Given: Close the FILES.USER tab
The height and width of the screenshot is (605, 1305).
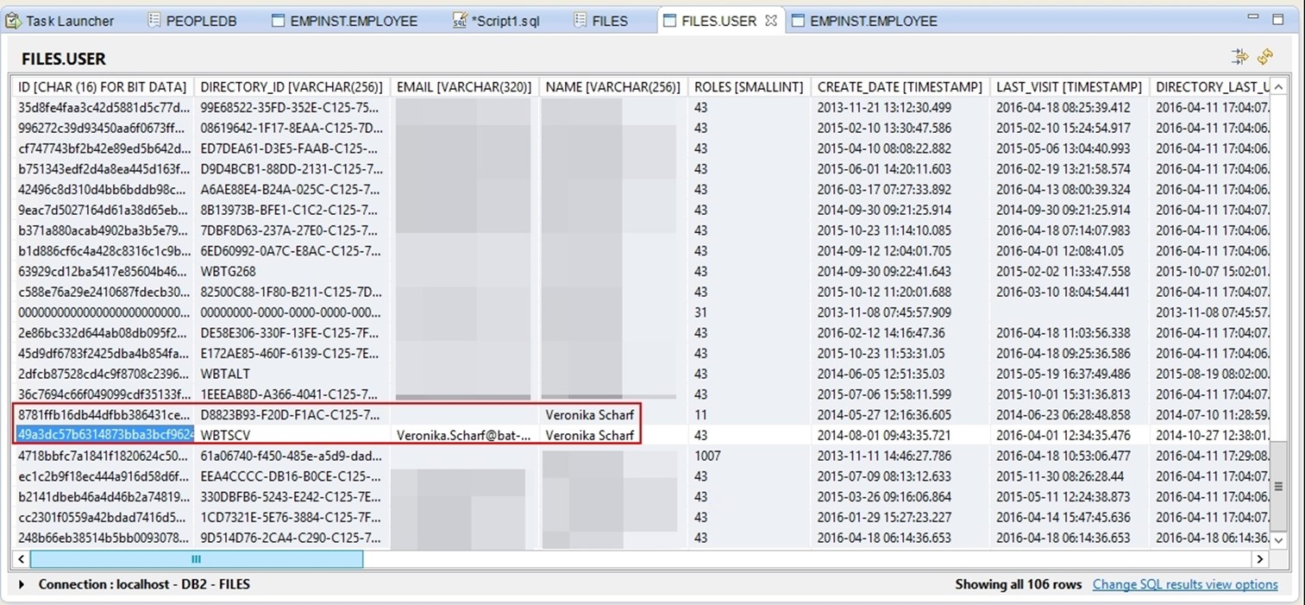Looking at the screenshot, I should click(x=771, y=21).
